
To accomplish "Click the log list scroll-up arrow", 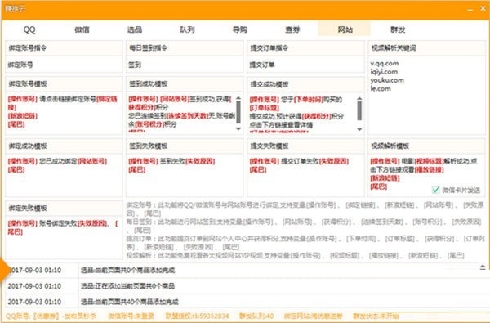I will tap(483, 267).
